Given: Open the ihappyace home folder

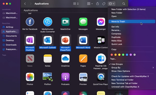Looking at the screenshot, I should click(10, 49).
